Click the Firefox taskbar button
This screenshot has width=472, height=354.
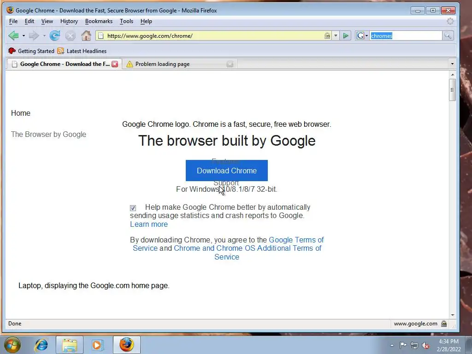pos(127,345)
